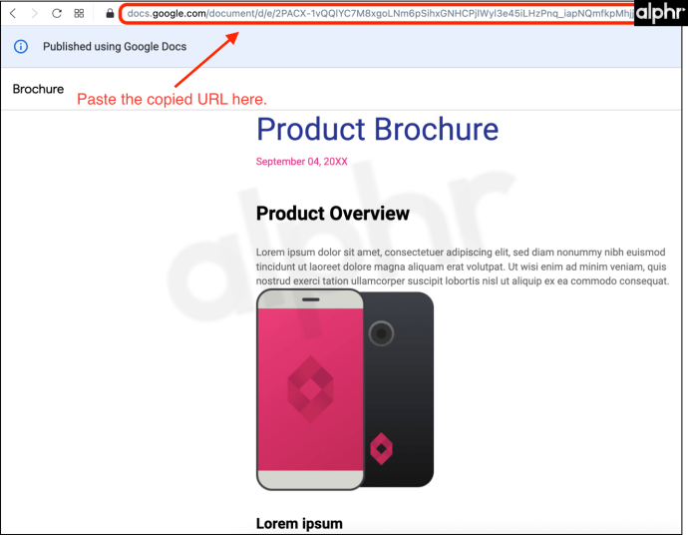This screenshot has width=688, height=535.
Task: Reload the page with refresh icon
Action: (x=57, y=14)
